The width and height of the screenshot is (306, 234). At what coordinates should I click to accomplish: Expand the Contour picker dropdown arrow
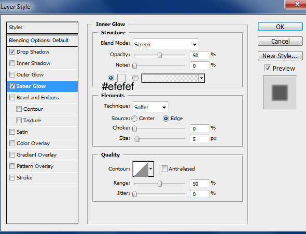tap(151, 169)
